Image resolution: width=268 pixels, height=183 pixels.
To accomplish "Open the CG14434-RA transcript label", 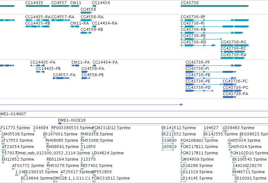I will (x=105, y=23).
